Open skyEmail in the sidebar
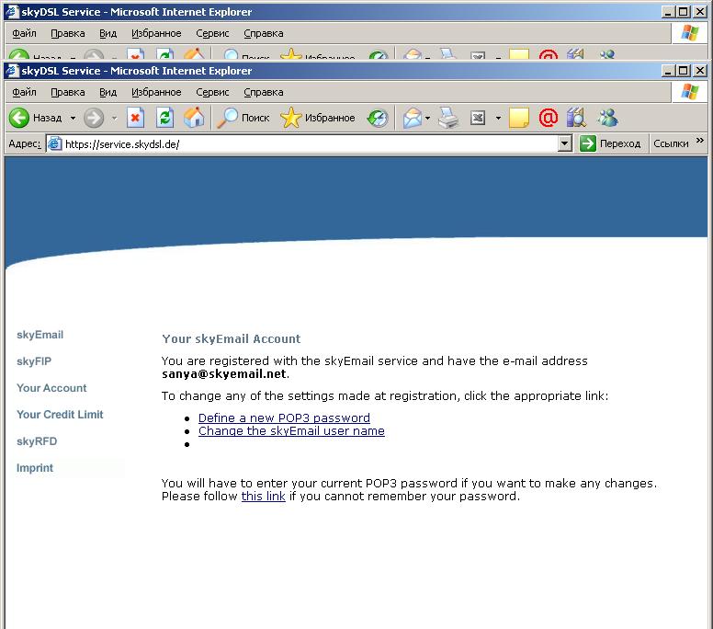This screenshot has width=713, height=629. tap(40, 335)
